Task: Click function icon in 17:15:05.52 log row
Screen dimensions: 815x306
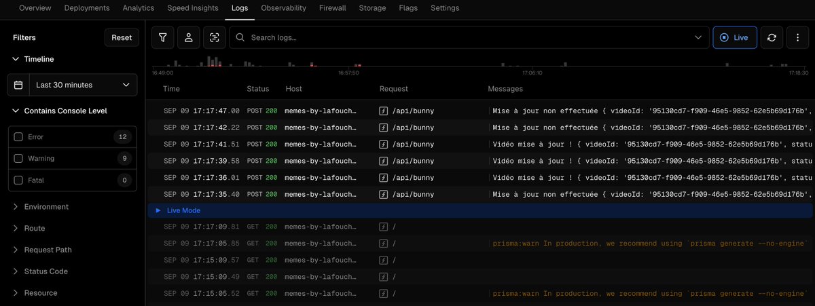Action: [383, 293]
